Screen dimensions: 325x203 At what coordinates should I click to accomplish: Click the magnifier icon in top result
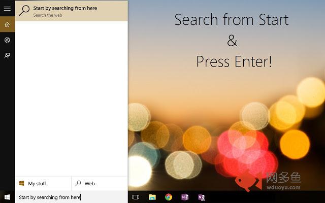[x=24, y=11]
